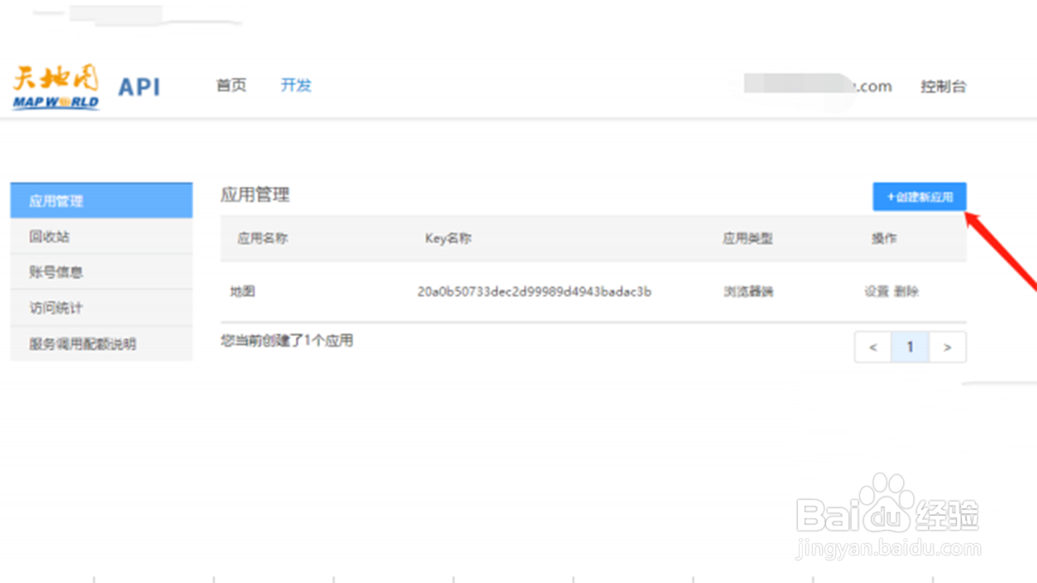This screenshot has height=583, width=1037.
Task: Click the Key string 20a0b50733dec...
Action: pyautogui.click(x=534, y=291)
